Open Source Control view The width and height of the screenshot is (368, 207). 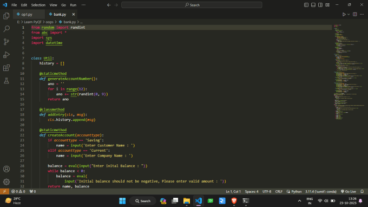coord(6,42)
